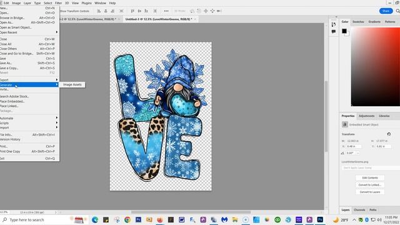Screen dimensions: 400x225
Task: Open the layer comp dropdown in Properties
Action: click(x=371, y=168)
